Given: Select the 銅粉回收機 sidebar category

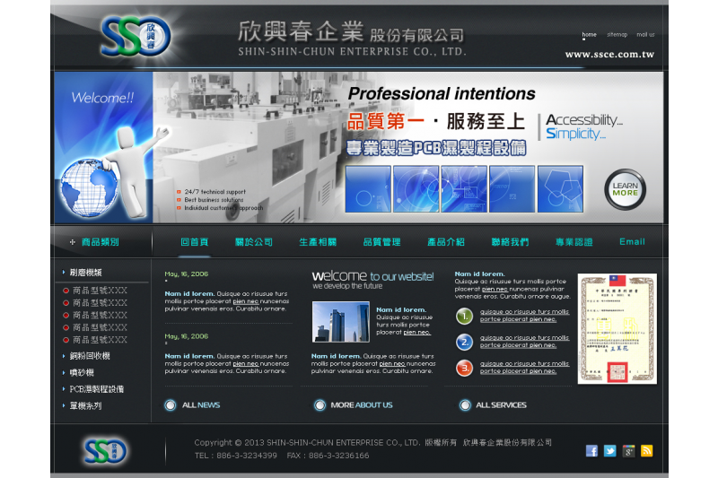Looking at the screenshot, I should click(x=90, y=356).
